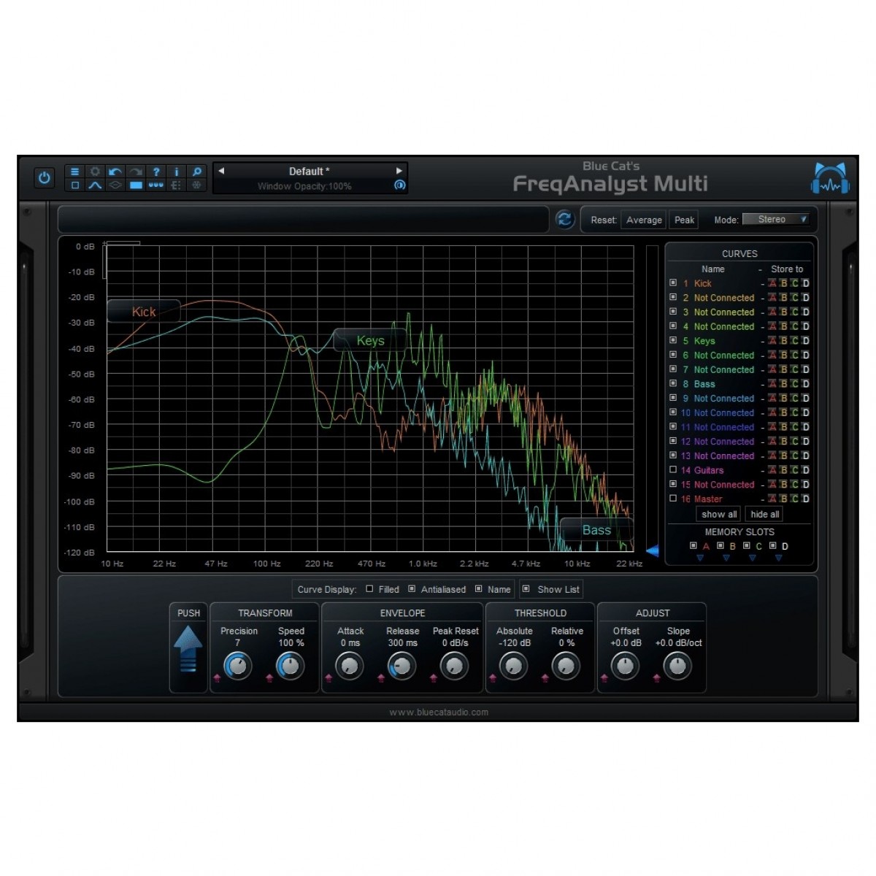Click the magnifier zoom icon
The height and width of the screenshot is (876, 876).
tap(196, 172)
